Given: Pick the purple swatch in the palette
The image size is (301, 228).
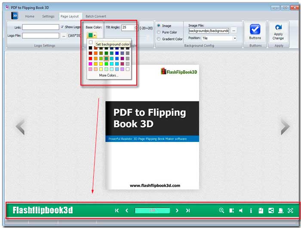Looking at the screenshot, I should (122, 59).
